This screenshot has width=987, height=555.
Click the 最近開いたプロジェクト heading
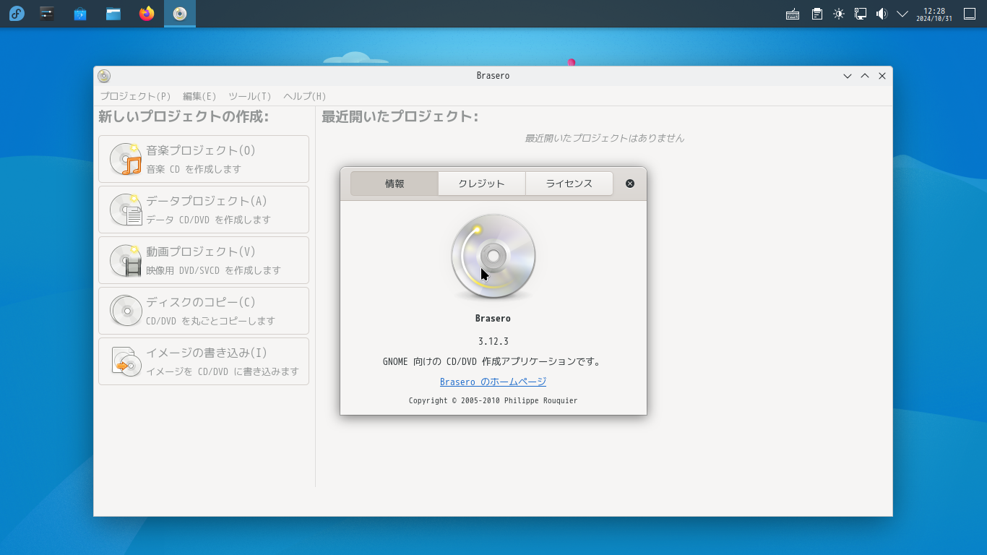coord(400,117)
